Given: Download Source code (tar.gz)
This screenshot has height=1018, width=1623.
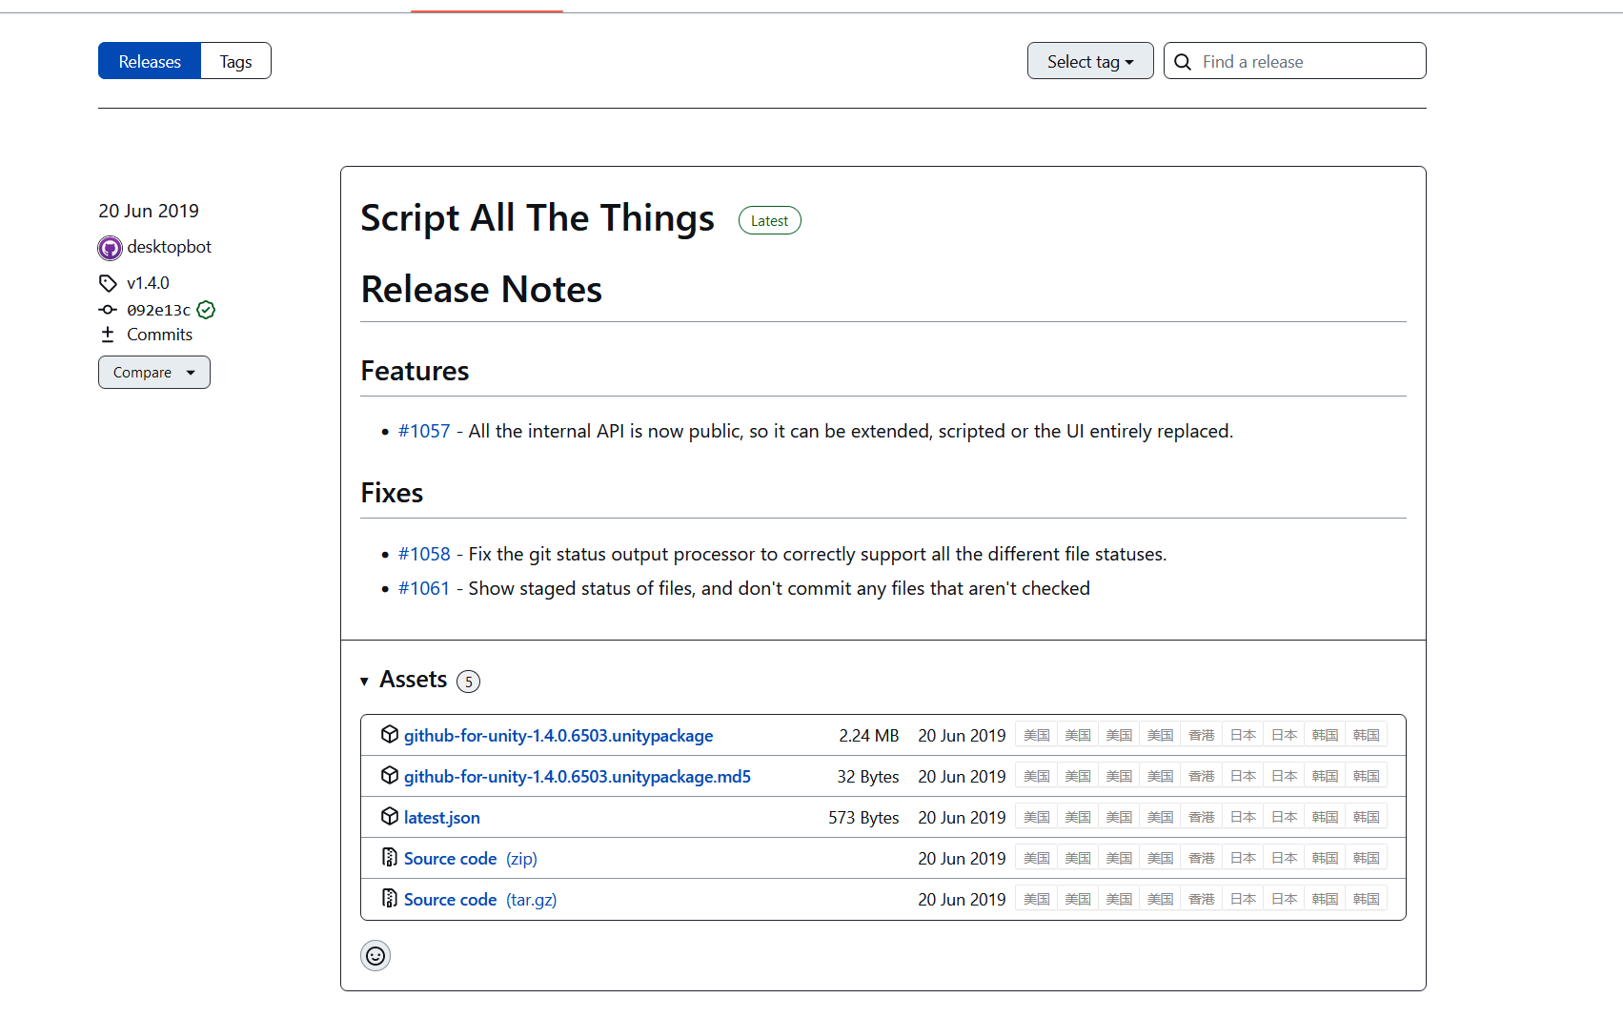Looking at the screenshot, I should click(480, 900).
